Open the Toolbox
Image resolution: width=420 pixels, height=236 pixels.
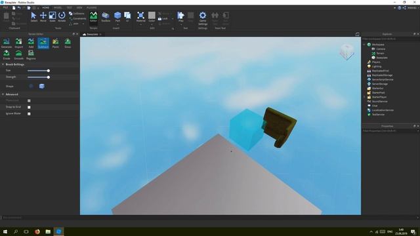(x=106, y=17)
